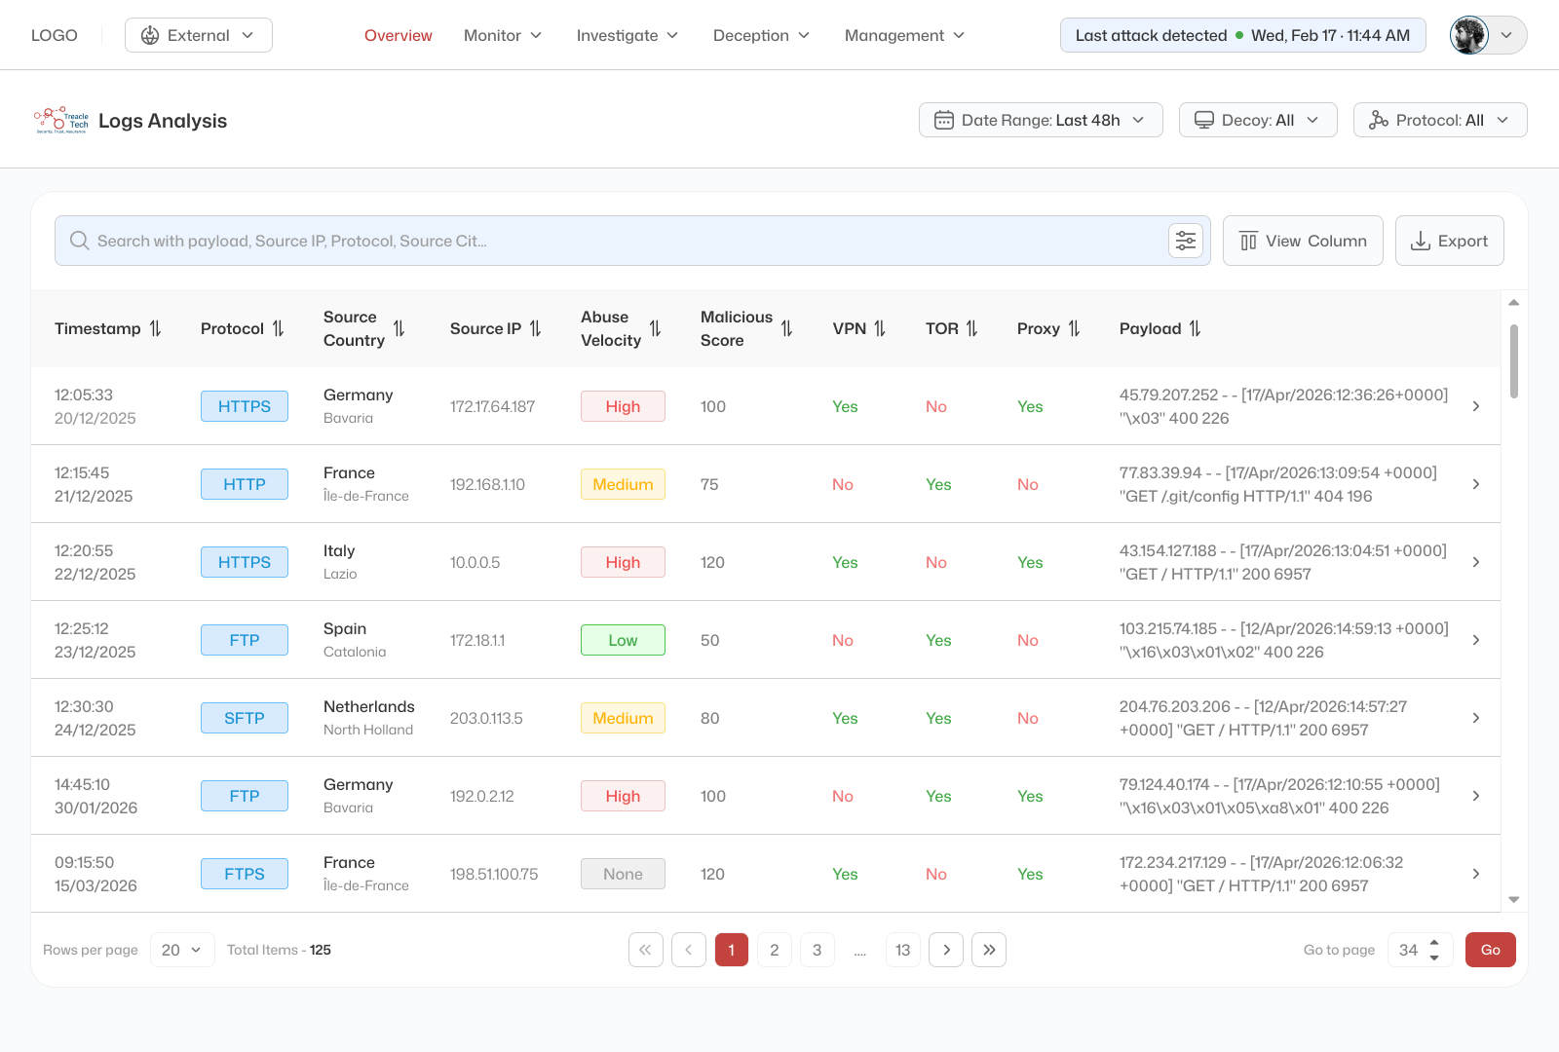Select current page 1 button
This screenshot has height=1052, width=1559.
732,950
